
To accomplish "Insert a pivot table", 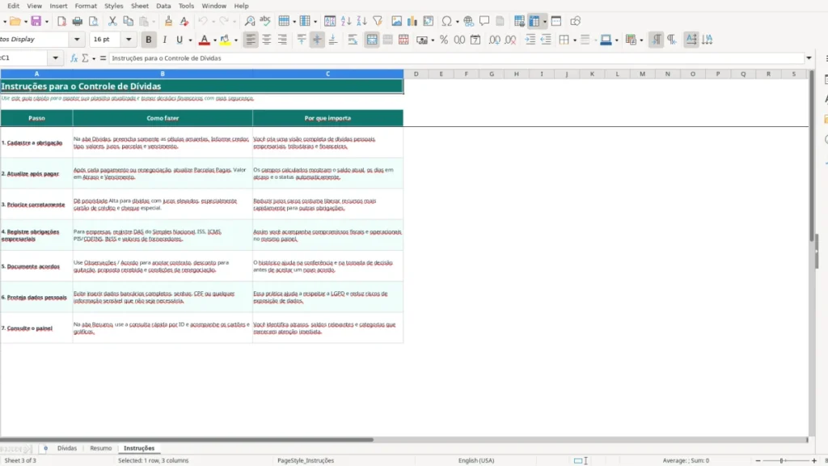I will coord(429,21).
